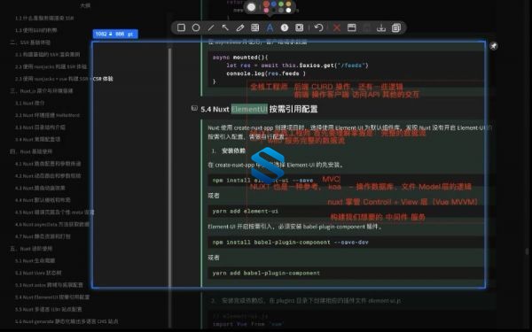Select the text 'A' tool

click(270, 27)
